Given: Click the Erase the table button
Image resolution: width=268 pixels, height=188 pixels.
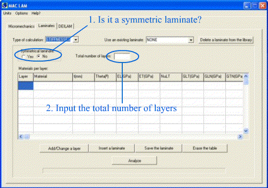Looking at the screenshot, I should pyautogui.click(x=205, y=148).
